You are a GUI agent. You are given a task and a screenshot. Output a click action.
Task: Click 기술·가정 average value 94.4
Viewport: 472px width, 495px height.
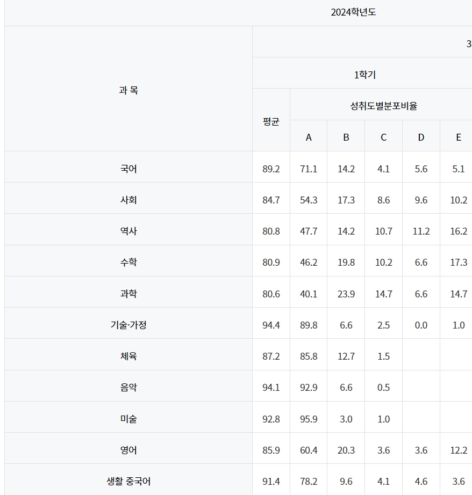[x=271, y=325]
